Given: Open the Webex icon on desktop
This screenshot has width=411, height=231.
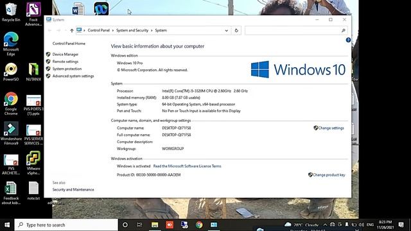Looking at the screenshot, I should point(101,8).
